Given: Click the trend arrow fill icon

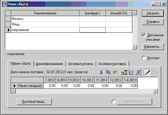Looking at the screenshot, I should [139, 72].
